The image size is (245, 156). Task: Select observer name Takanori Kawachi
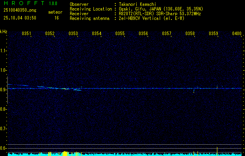click(x=137, y=4)
